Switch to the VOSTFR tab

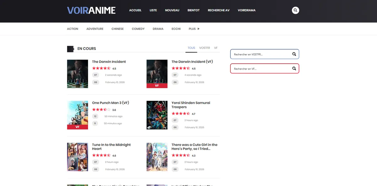205,48
